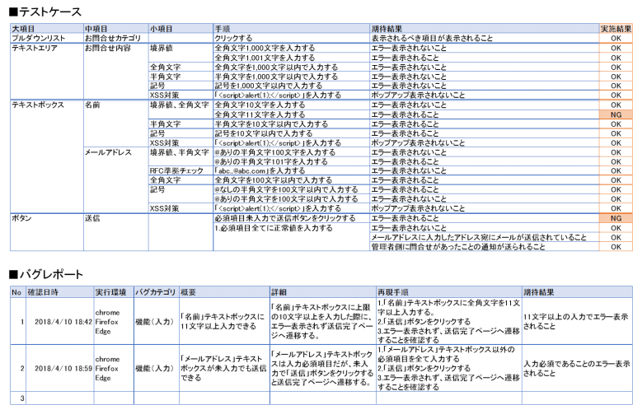Select the 中項目 header cell

pos(116,28)
